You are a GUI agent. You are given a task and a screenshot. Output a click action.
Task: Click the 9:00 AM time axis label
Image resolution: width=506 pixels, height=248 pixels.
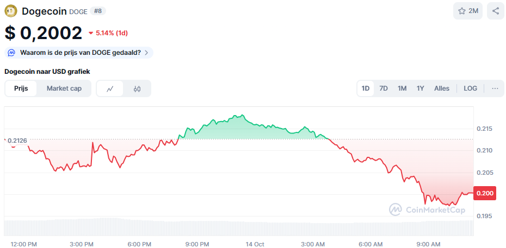point(428,244)
